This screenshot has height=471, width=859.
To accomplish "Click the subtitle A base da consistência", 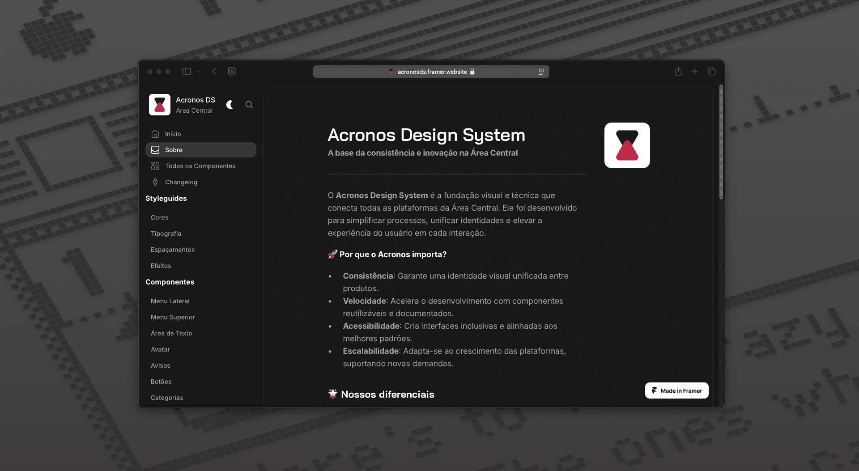I will 423,153.
